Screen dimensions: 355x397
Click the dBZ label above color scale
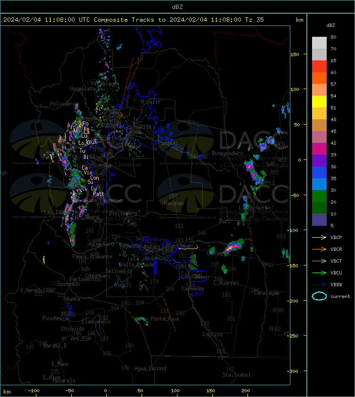pyautogui.click(x=330, y=25)
